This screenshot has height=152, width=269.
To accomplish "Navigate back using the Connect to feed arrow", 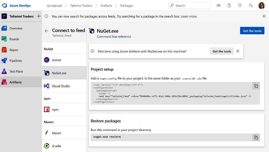I will pyautogui.click(x=46, y=31).
